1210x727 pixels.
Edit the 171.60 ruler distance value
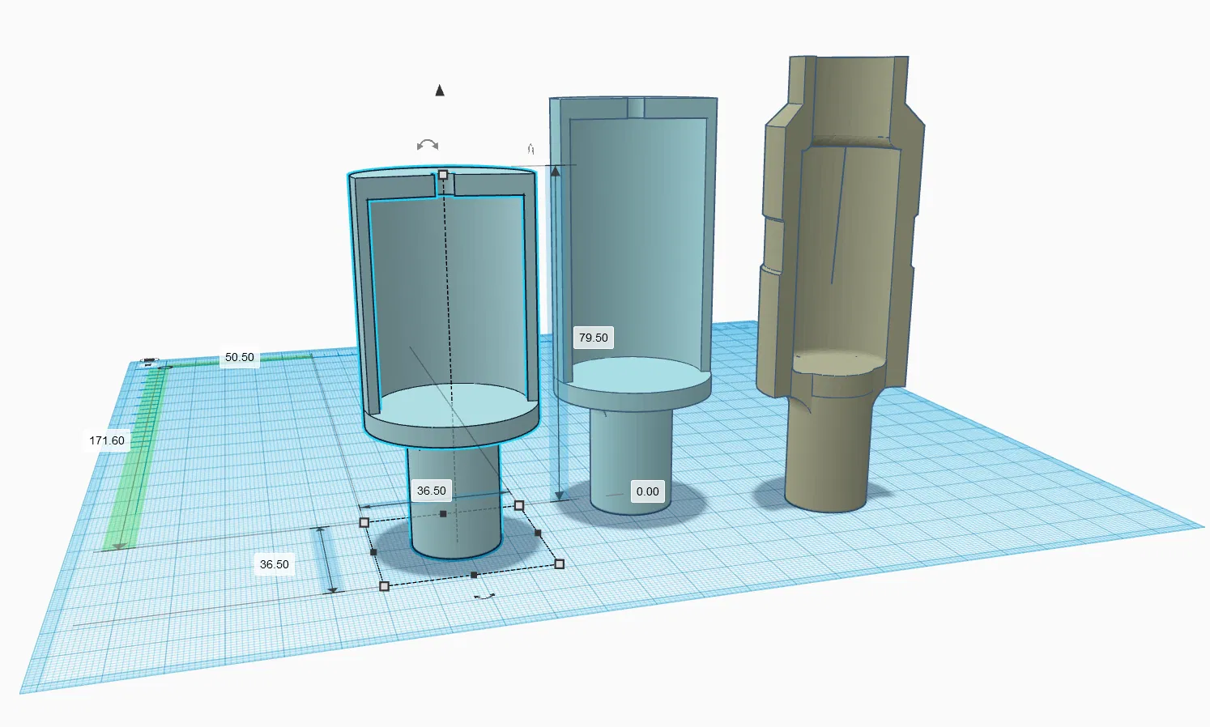tap(107, 440)
